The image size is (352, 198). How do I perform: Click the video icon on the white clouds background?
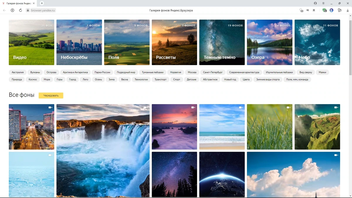point(336,155)
